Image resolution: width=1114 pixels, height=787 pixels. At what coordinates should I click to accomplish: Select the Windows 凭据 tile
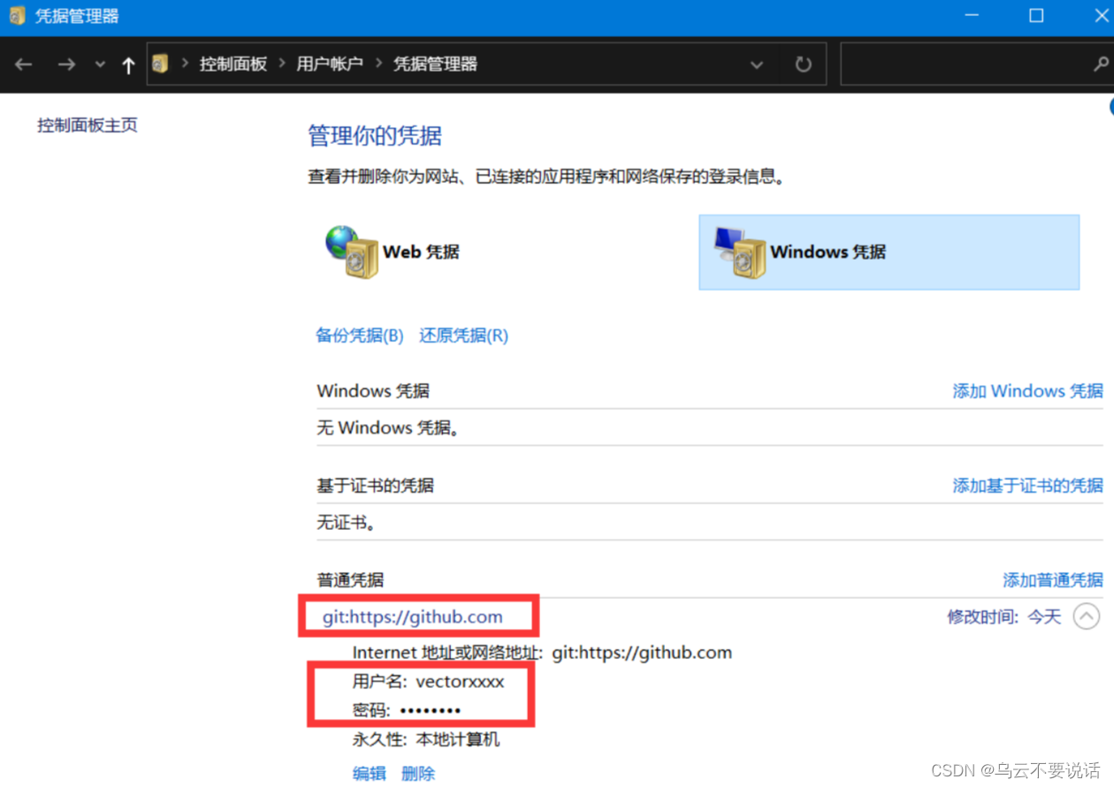click(x=889, y=252)
